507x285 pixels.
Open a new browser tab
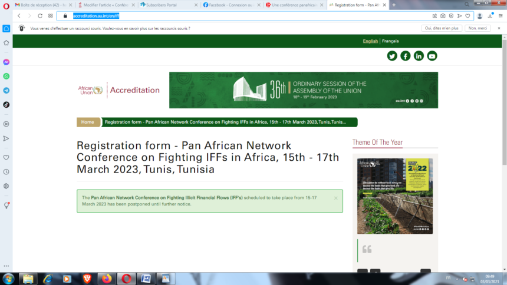coord(394,5)
